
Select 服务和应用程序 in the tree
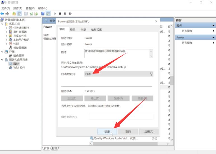point(18,60)
